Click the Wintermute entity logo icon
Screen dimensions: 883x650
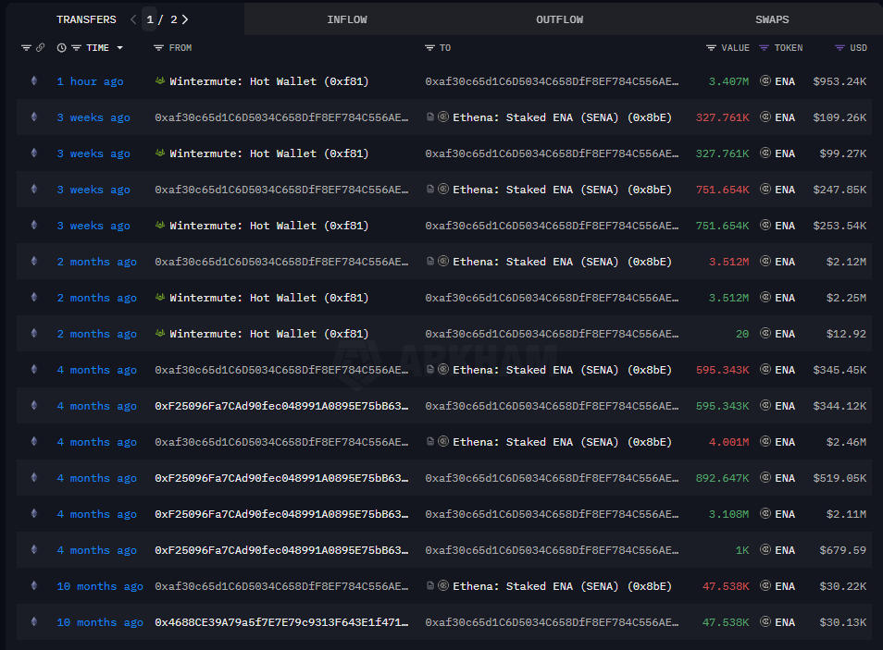[159, 81]
